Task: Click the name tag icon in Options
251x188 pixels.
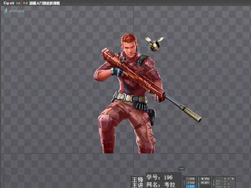Action: pos(233,179)
